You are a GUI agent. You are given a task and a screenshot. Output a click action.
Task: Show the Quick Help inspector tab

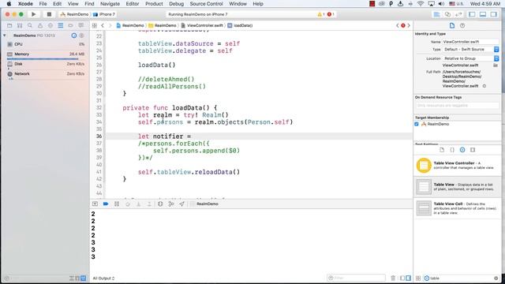(x=462, y=25)
